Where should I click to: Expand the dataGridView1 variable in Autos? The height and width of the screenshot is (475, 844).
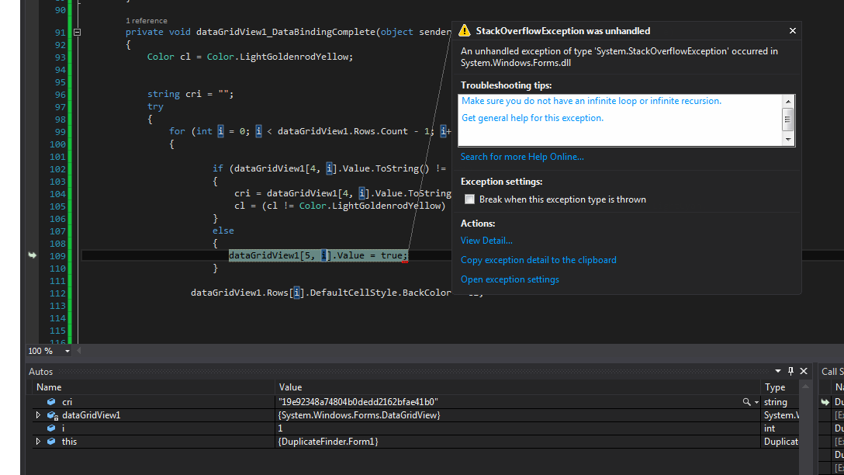tap(39, 415)
